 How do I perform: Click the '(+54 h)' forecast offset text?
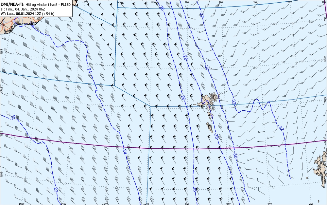tap(48, 14)
